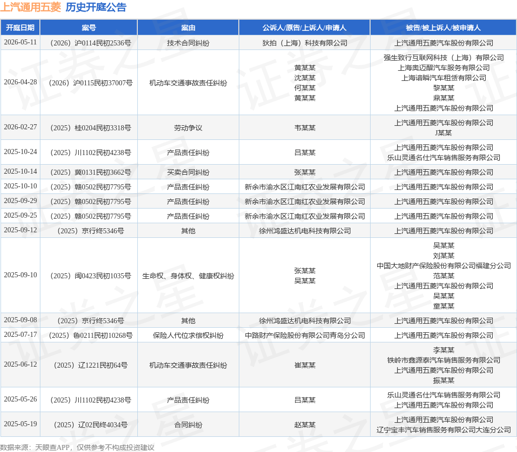Viewport: 517px width, 452px height.
Task: Select case number (2026)沪0114民初2536号
Action: 88,43
